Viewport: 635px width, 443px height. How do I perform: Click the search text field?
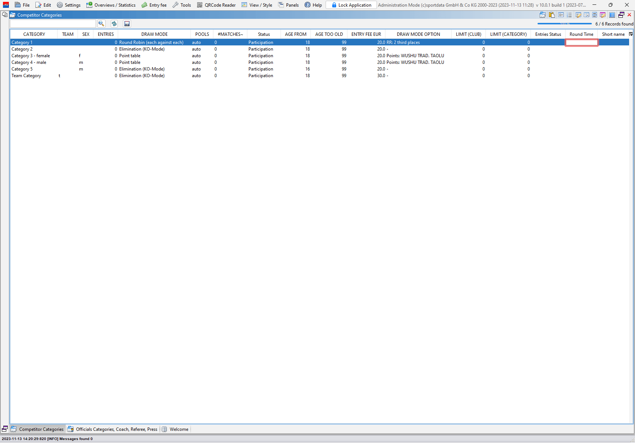pos(53,24)
